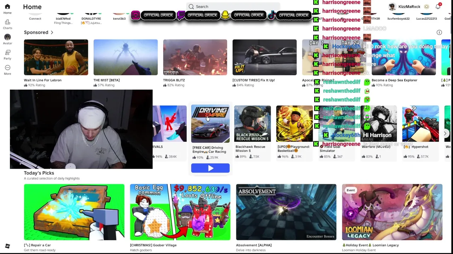Open Fix It Up! car game thumbnail
Viewport: 453px width, 254px height.
click(264, 57)
